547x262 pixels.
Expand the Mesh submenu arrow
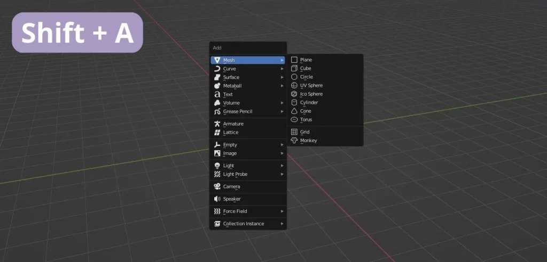point(282,60)
